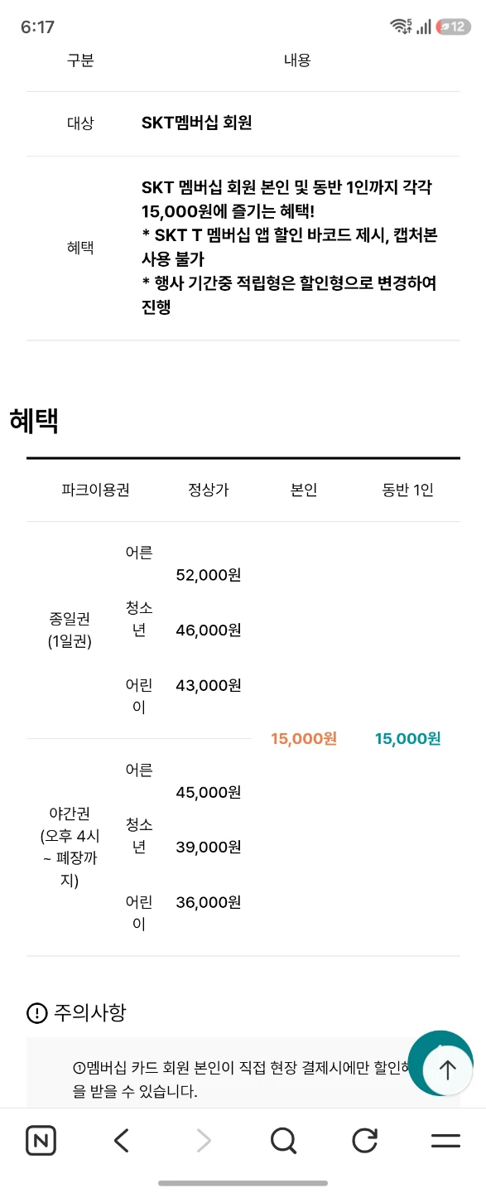Select the teal 15,000원 동반 1인 price
The image size is (486, 1193).
[408, 739]
